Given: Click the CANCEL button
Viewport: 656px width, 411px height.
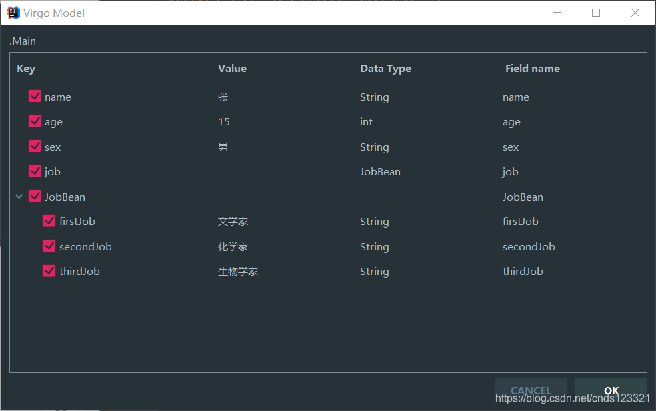Looking at the screenshot, I should (x=531, y=390).
